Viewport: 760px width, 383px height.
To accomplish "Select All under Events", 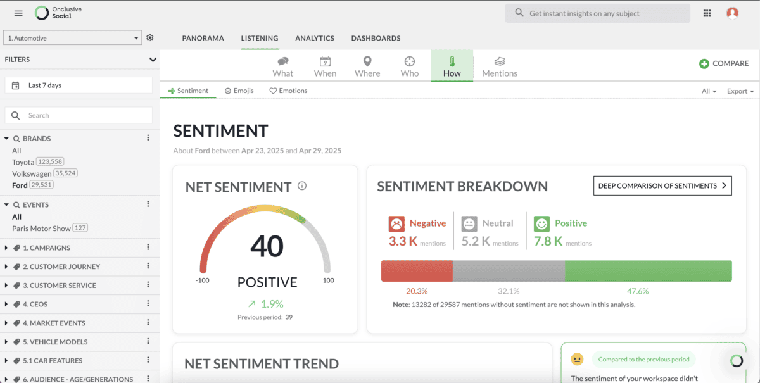I will coord(17,217).
